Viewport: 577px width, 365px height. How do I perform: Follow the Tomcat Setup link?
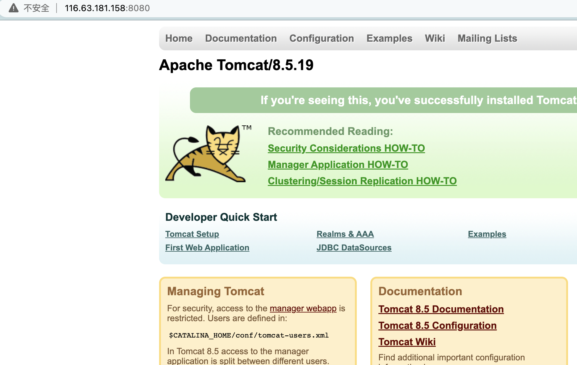pos(192,234)
